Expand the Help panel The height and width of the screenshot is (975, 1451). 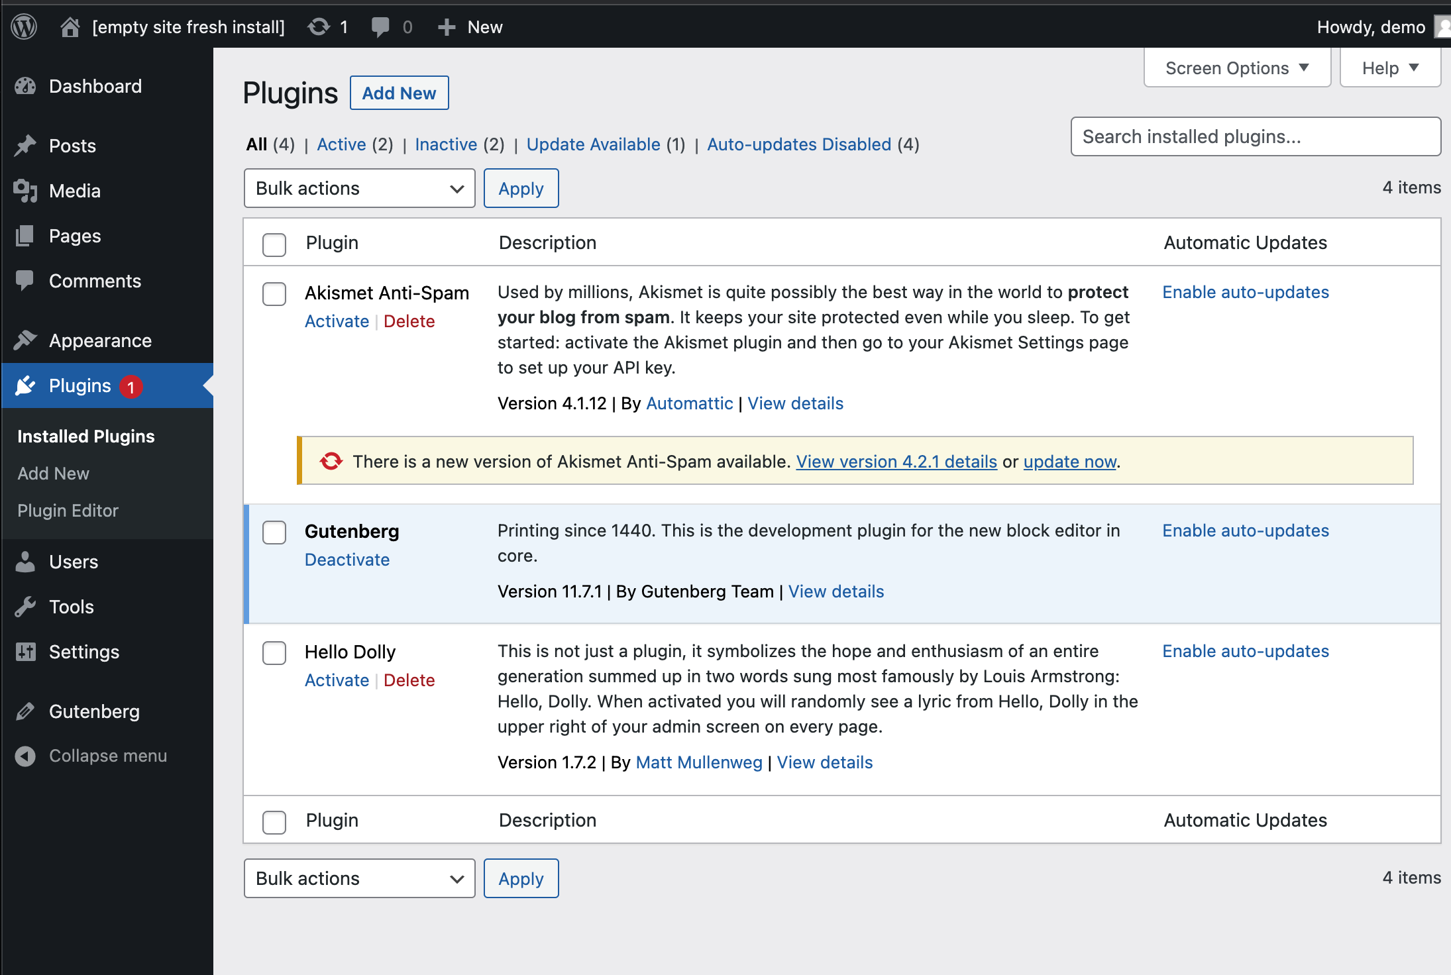(1389, 67)
